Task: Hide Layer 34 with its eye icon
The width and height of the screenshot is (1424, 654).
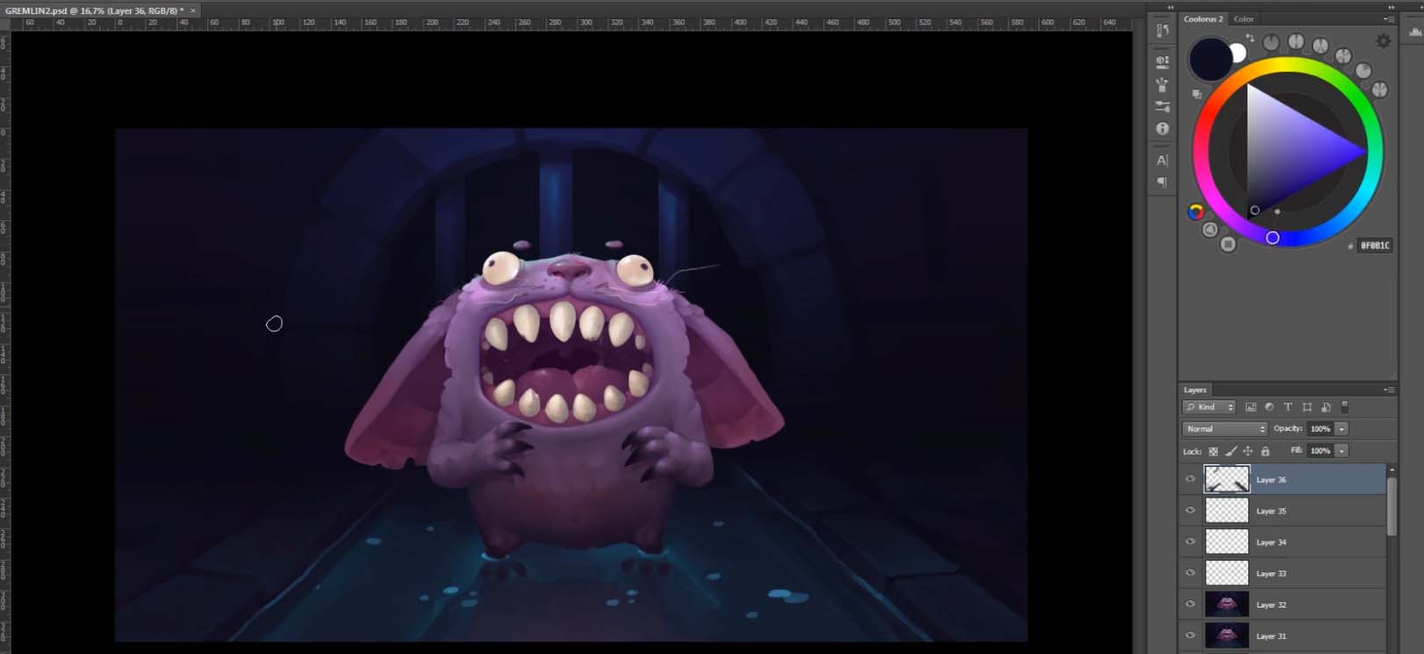Action: coord(1190,542)
